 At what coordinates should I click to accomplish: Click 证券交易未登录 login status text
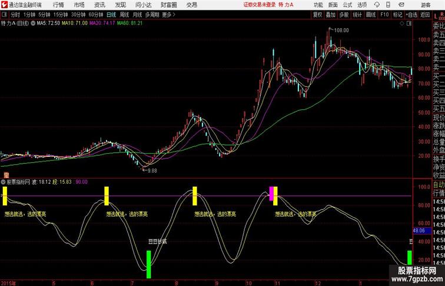[260, 5]
